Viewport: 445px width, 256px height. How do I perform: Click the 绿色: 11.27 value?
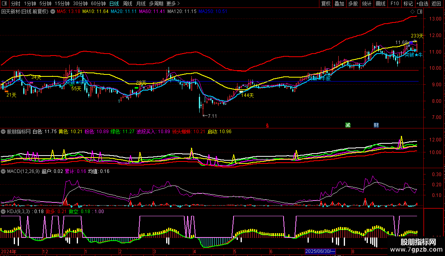[x=122, y=132]
